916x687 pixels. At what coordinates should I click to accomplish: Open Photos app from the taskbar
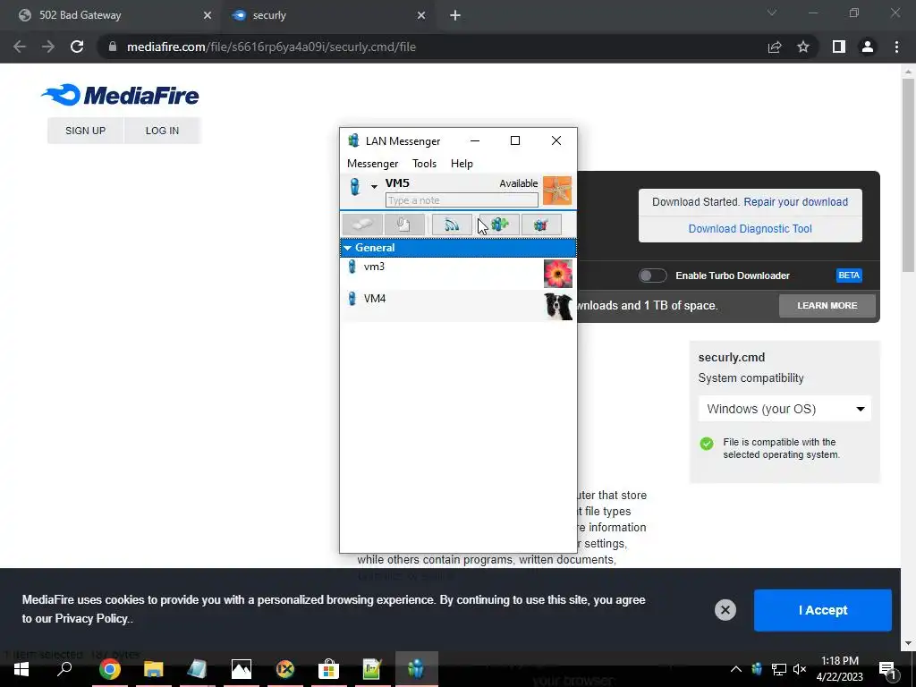coord(241,669)
